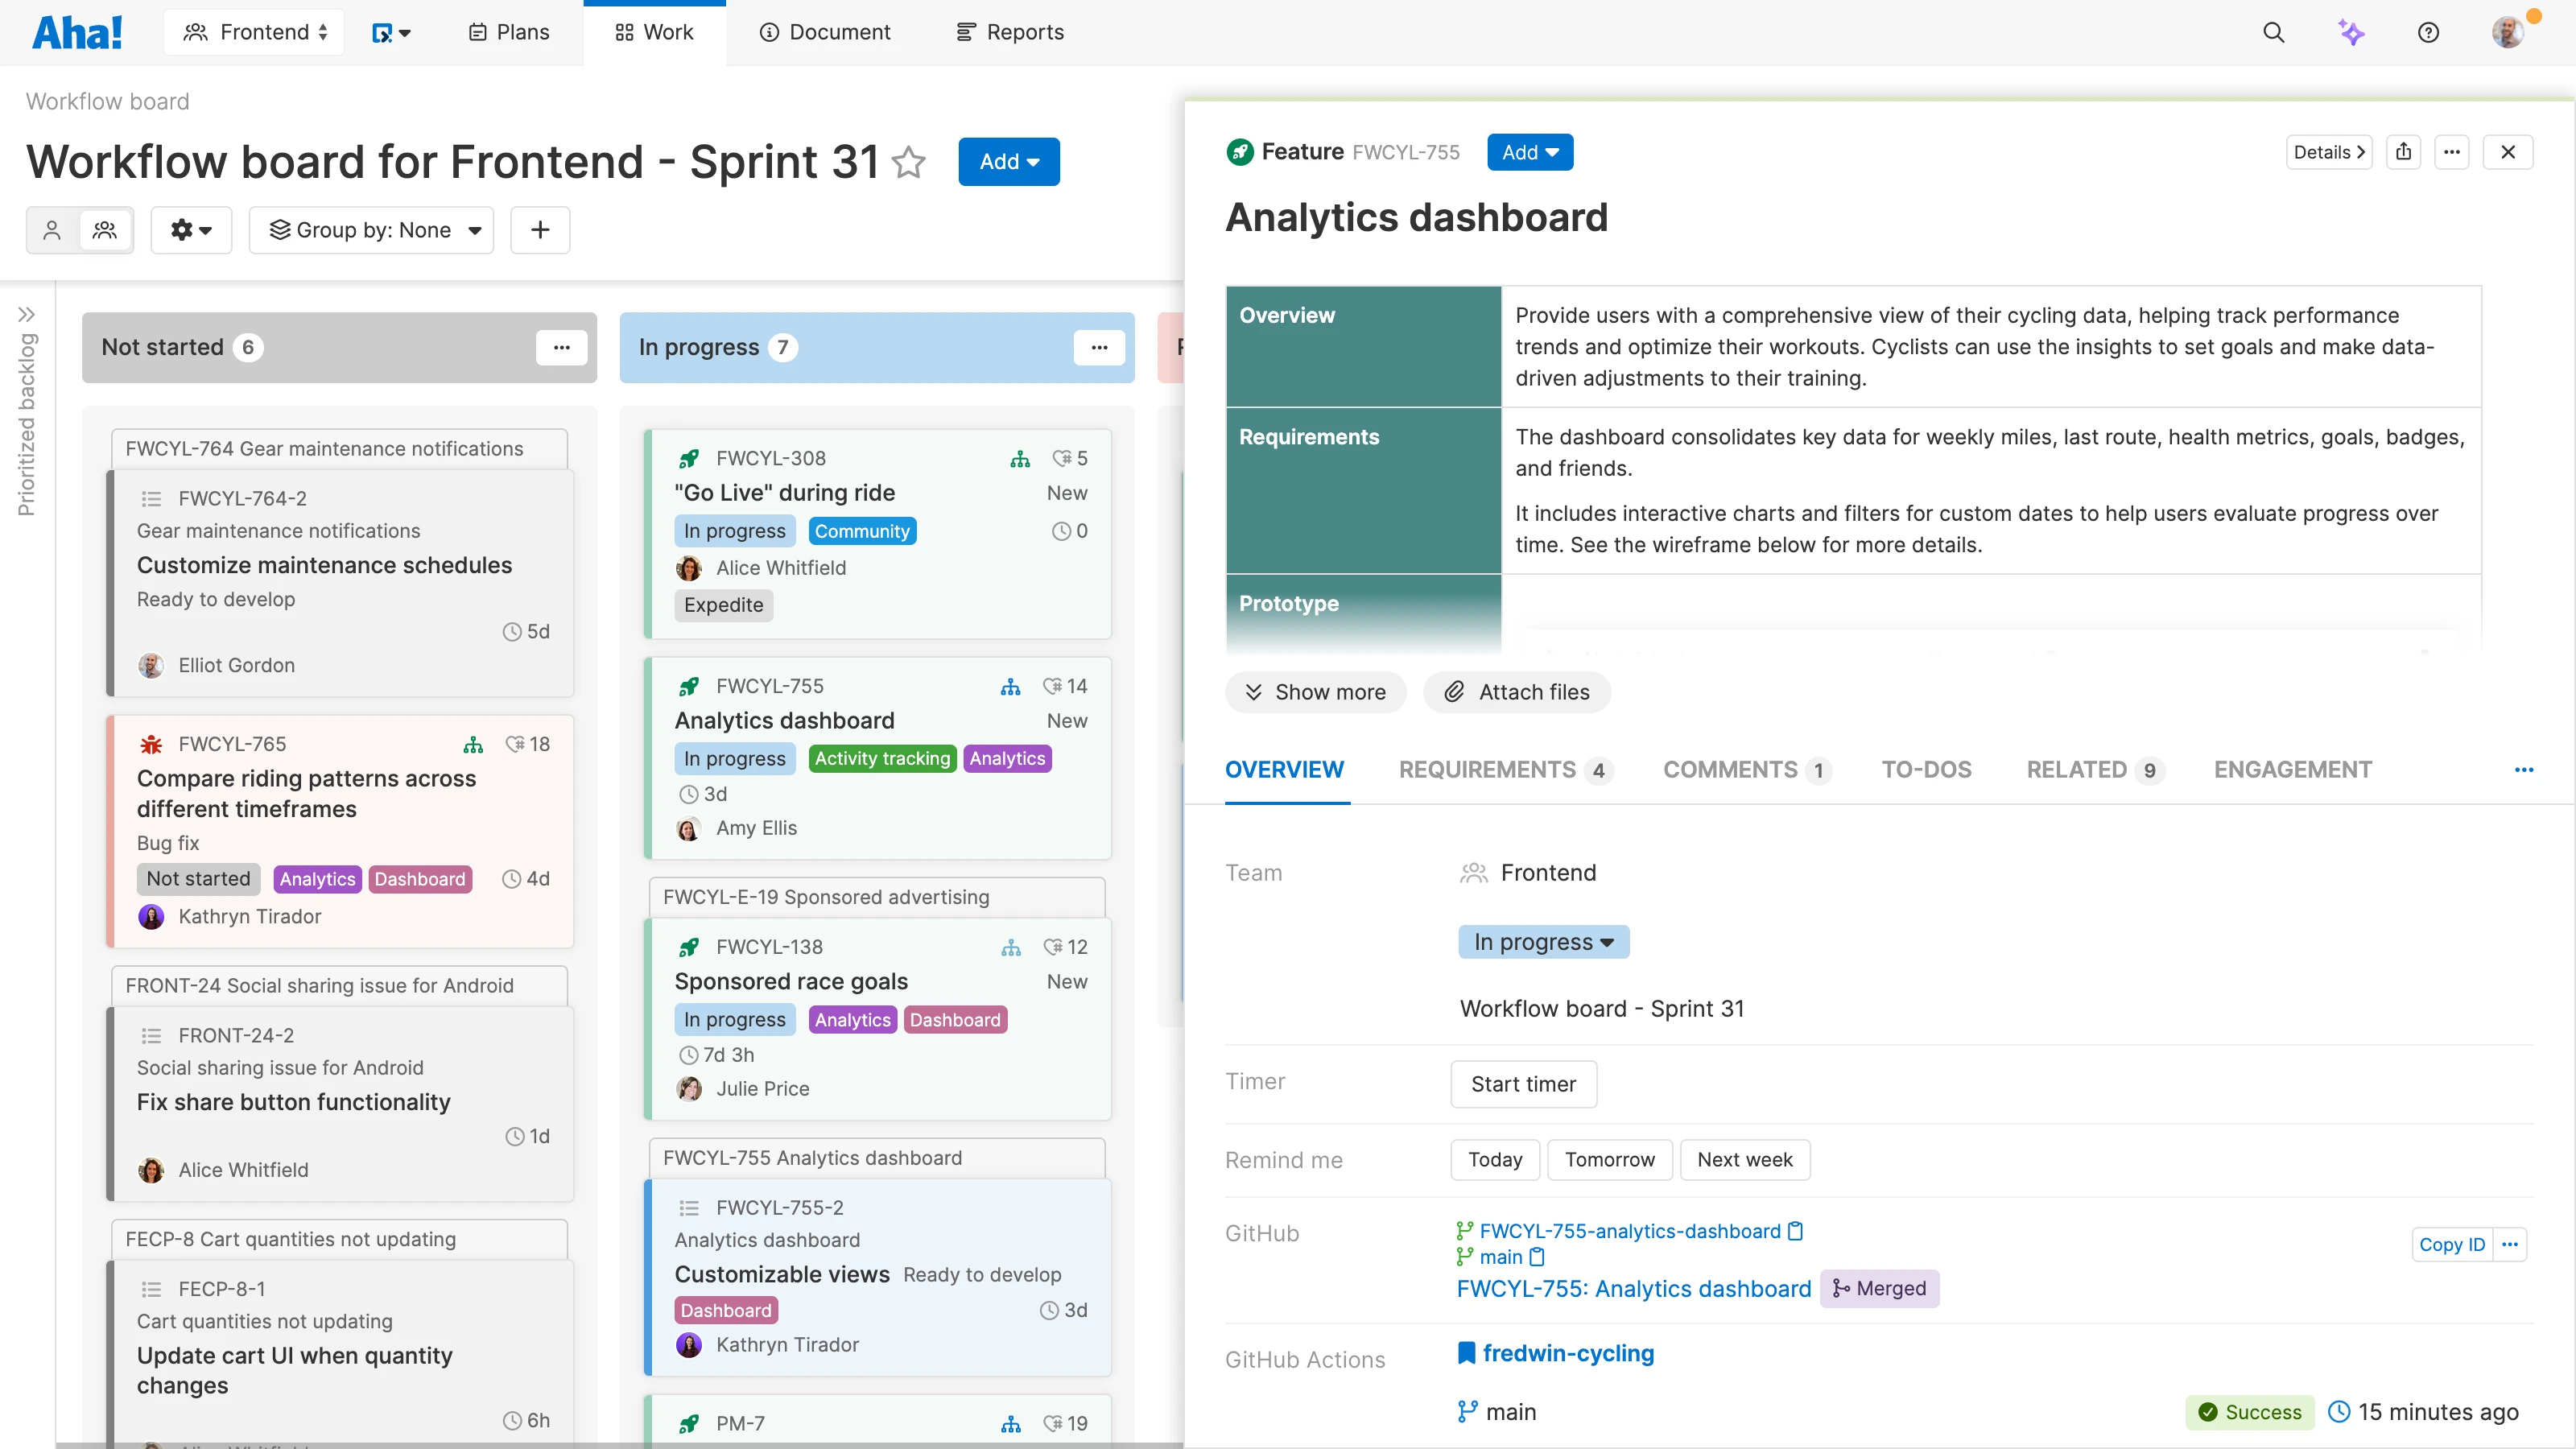The height and width of the screenshot is (1449, 2576).
Task: Open the Frontend workspace selector dropdown
Action: tap(254, 31)
